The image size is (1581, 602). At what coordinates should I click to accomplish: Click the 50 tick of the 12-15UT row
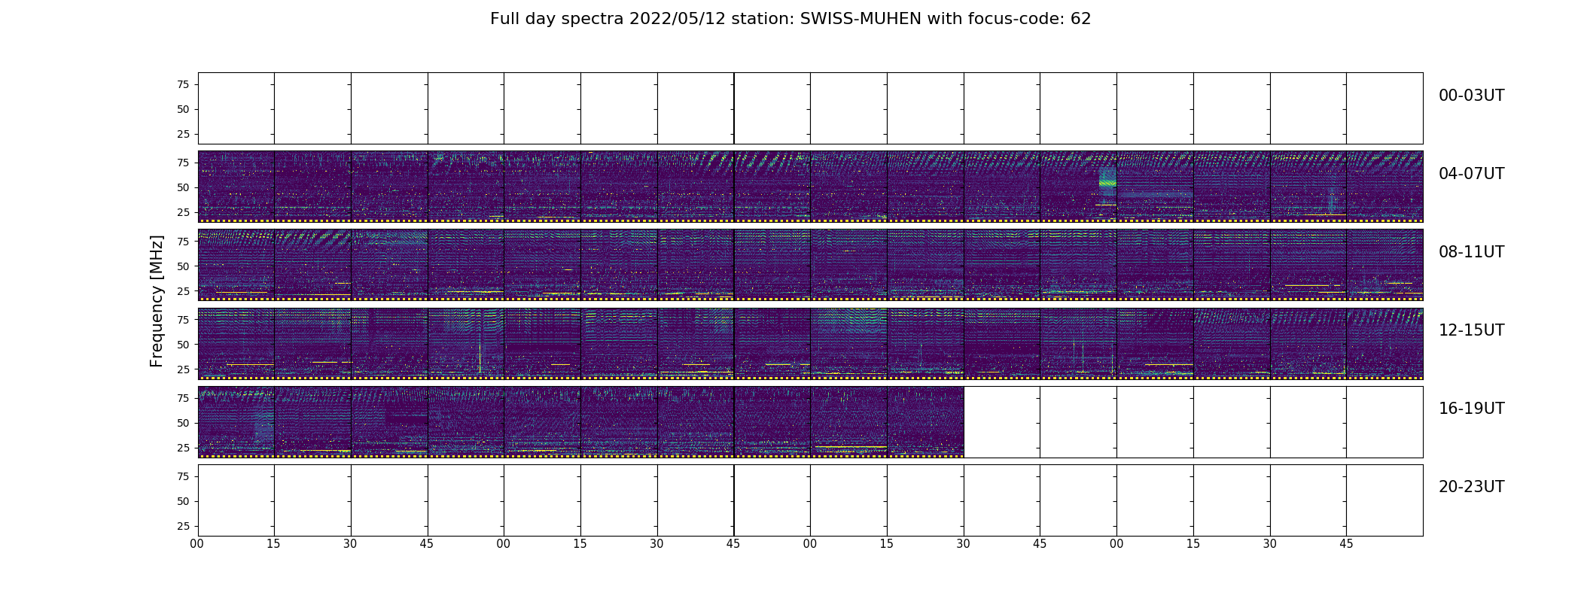183,344
